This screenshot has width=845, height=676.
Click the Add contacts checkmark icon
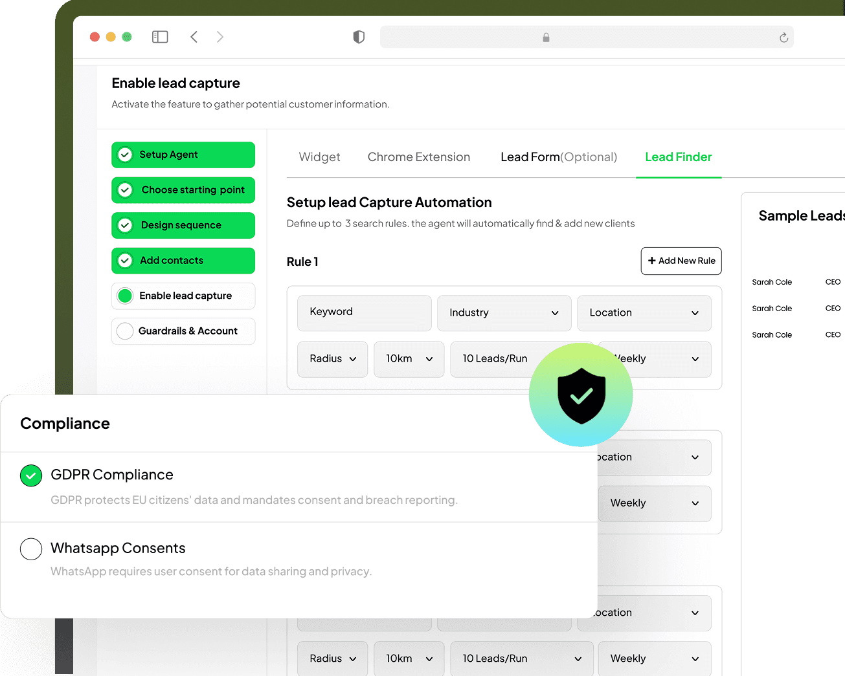tap(126, 261)
